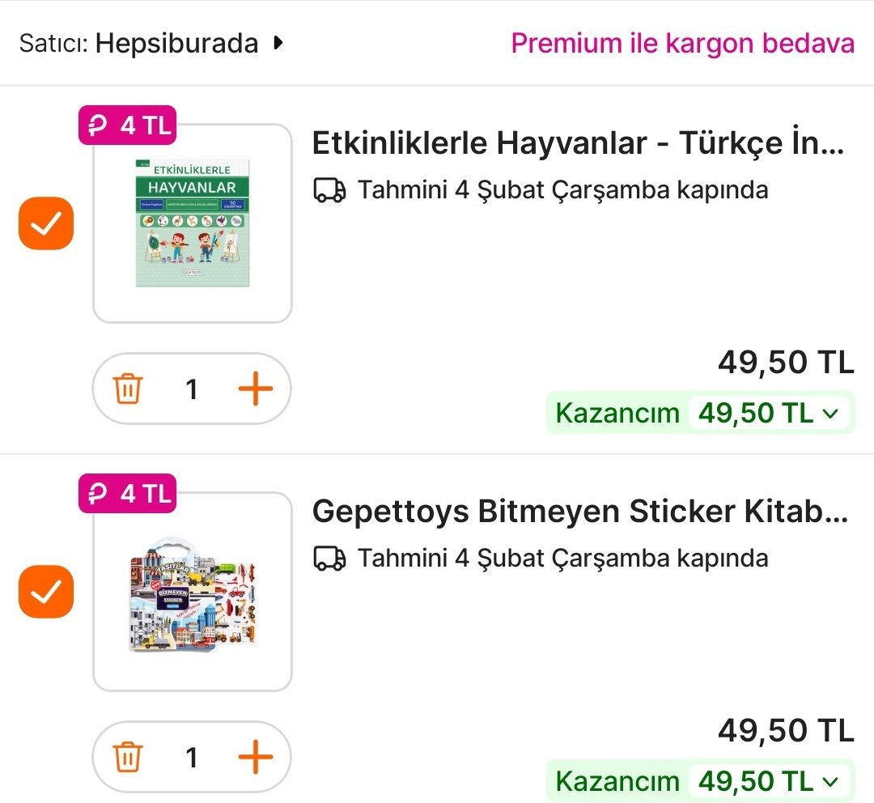Expand Kazancım savings for Gepettoys item

[x=829, y=781]
